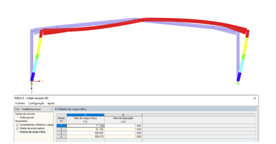Image resolution: width=276 pixels, height=144 pixels.
Task: Select the cell with value 1.016
Action: [x=123, y=129]
